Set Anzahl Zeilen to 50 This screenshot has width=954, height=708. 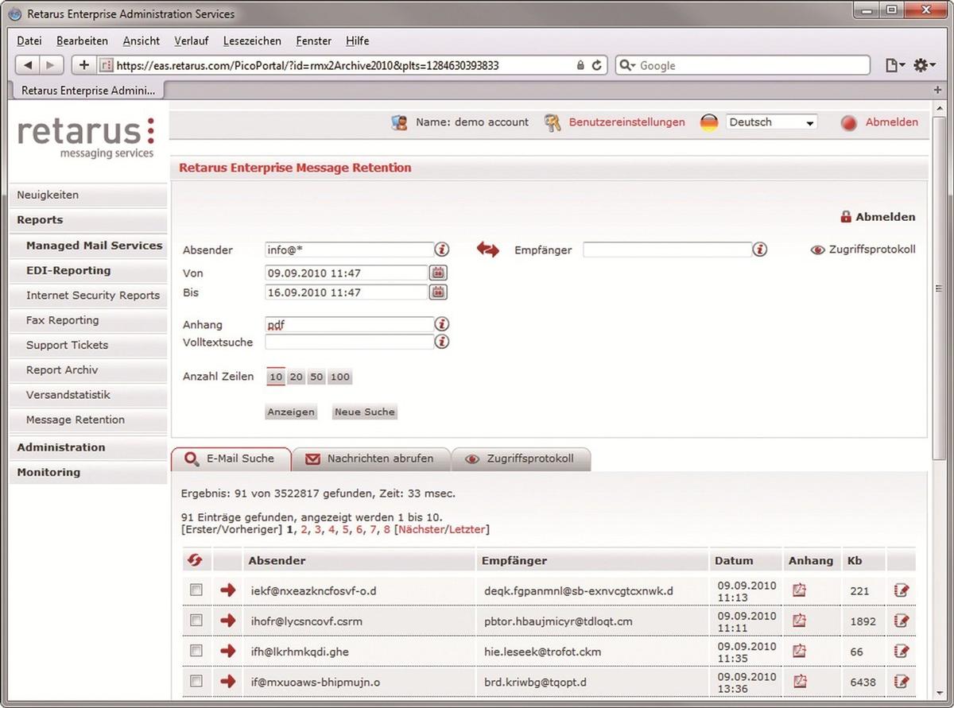click(x=316, y=377)
